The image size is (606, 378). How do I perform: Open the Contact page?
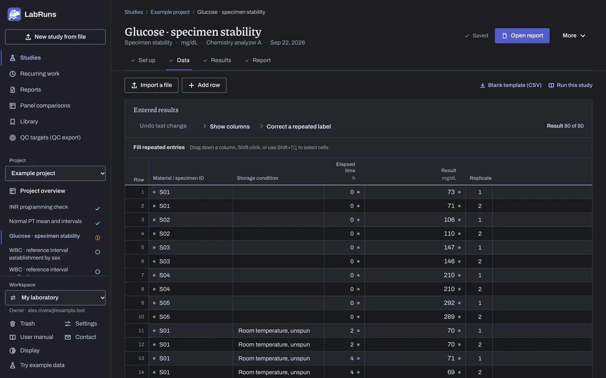click(x=80, y=337)
